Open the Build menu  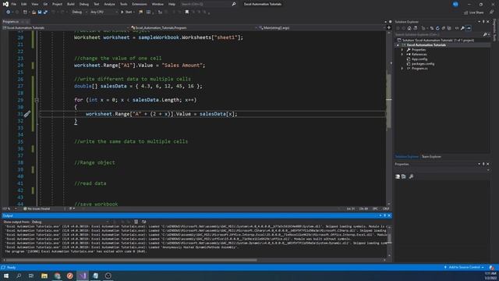pyautogui.click(x=71, y=4)
